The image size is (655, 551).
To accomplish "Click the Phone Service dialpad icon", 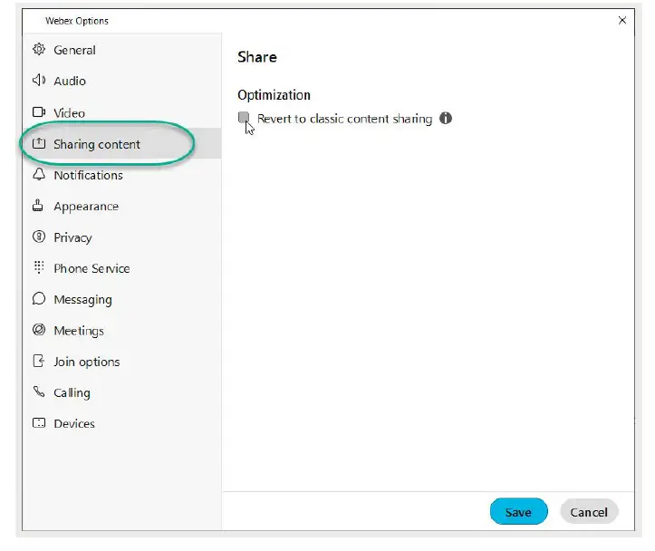I will (x=39, y=267).
